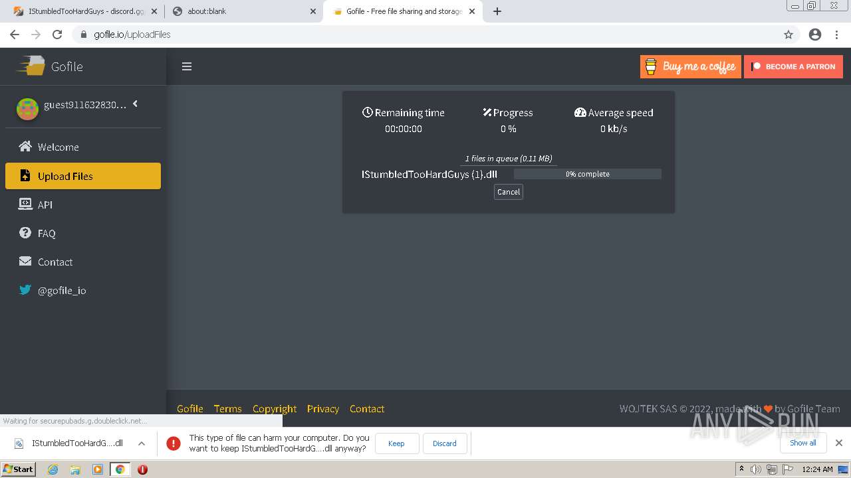Click the Progress percent icon
The image size is (851, 478).
[x=487, y=112]
